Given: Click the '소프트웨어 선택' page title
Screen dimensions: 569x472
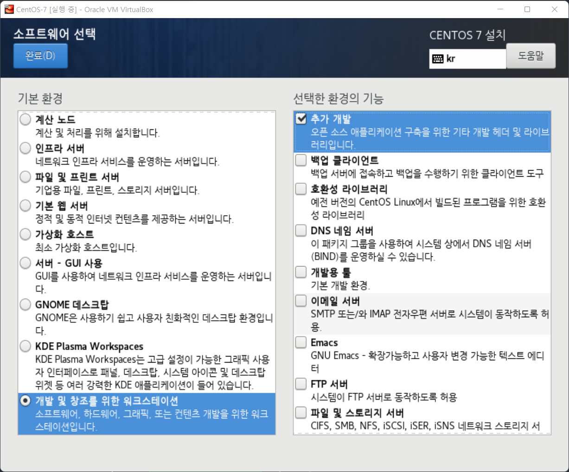Looking at the screenshot, I should click(x=55, y=33).
